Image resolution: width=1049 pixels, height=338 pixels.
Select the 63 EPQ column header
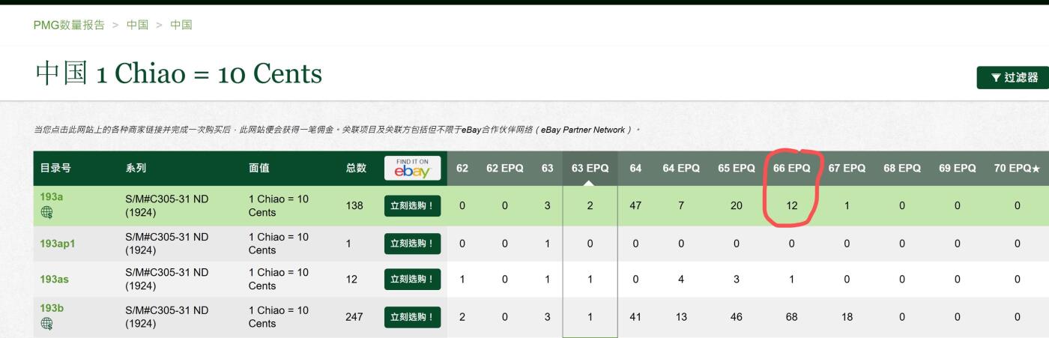coord(590,169)
